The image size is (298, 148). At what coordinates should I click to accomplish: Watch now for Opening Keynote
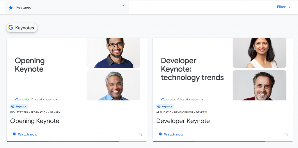(25, 134)
